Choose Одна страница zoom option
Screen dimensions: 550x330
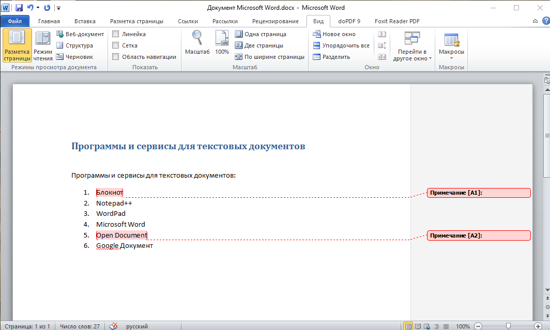261,34
